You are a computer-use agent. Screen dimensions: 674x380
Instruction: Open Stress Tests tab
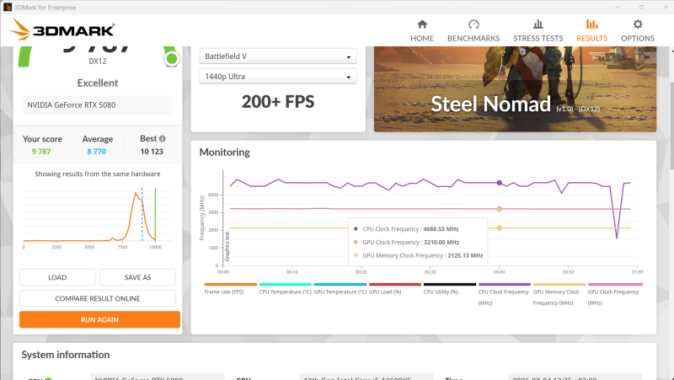coord(538,30)
